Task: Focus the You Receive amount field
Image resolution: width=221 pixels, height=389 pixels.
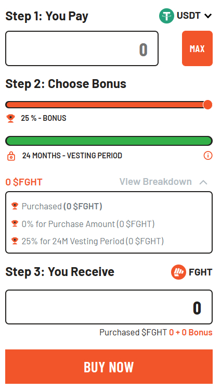Action: tap(109, 307)
